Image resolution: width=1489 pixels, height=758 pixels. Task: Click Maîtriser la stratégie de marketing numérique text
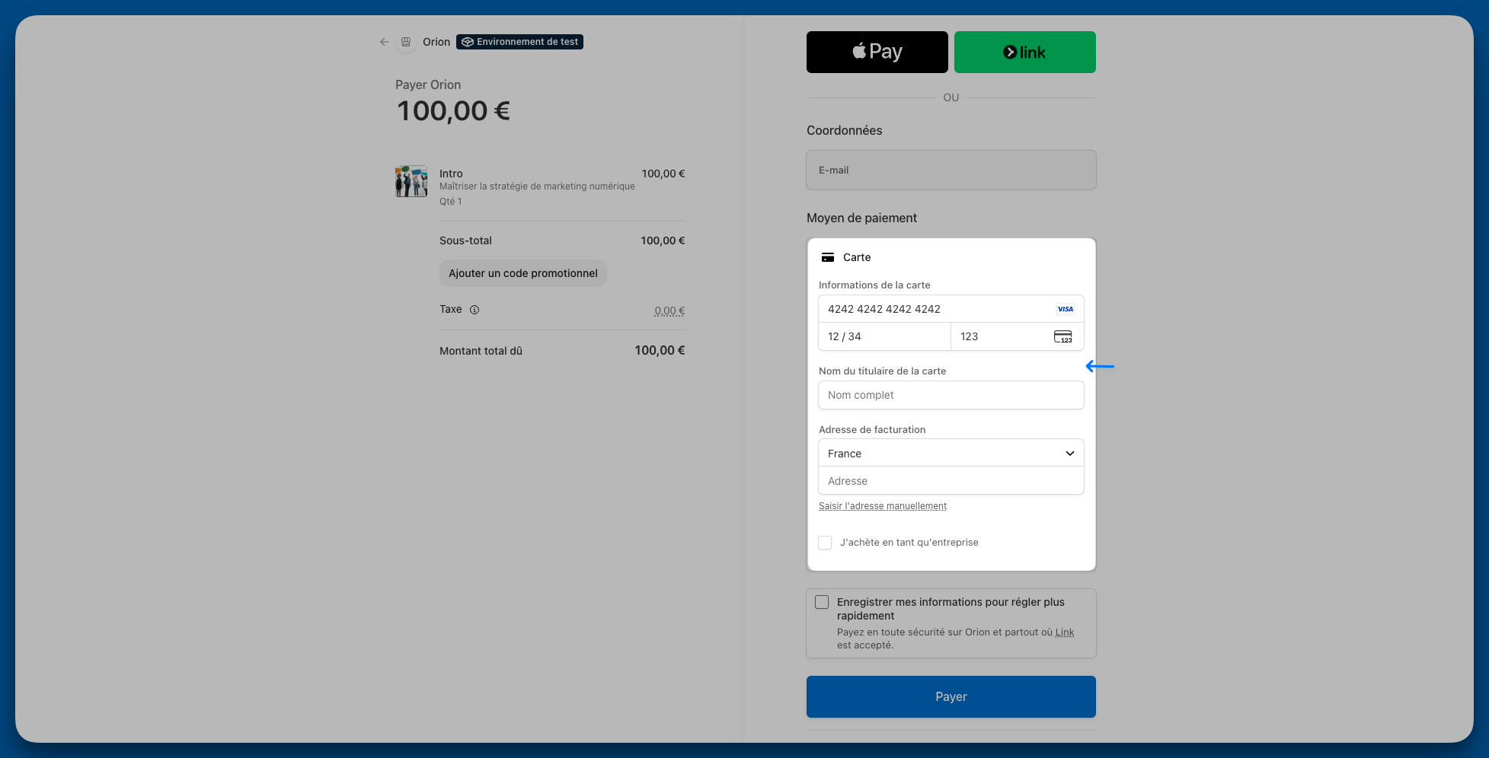tap(537, 186)
